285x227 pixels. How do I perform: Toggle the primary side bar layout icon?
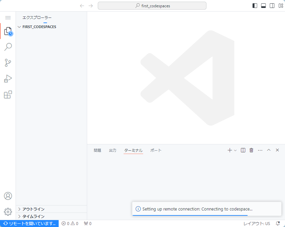(x=255, y=6)
